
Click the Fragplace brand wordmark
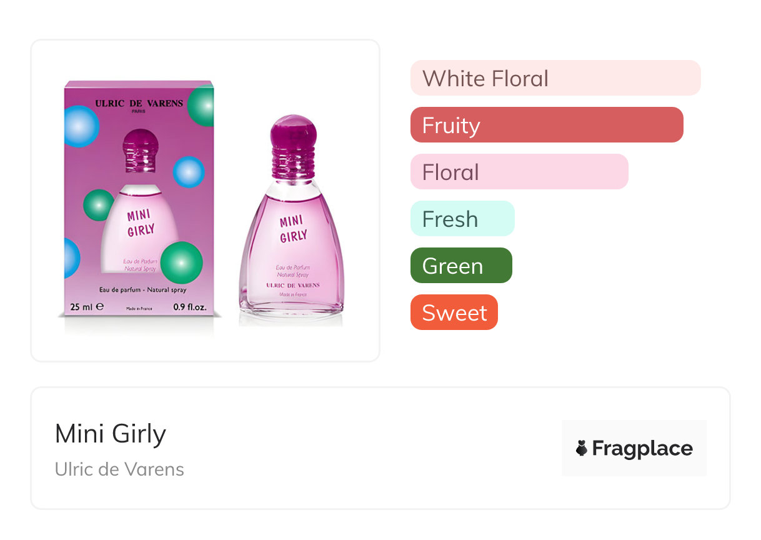tap(642, 448)
